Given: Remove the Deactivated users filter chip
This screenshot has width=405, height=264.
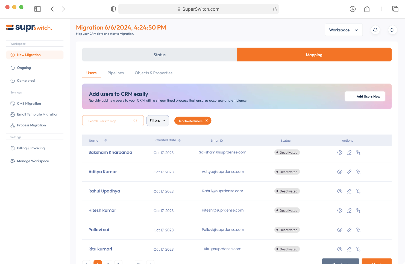Looking at the screenshot, I should point(207,121).
